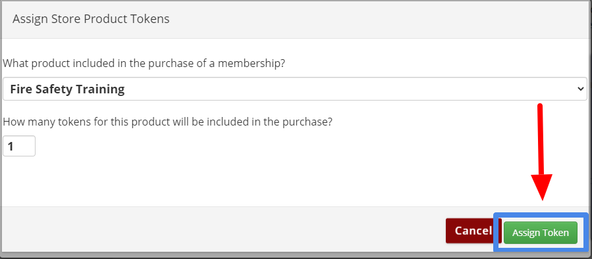Open the Fire Safety Training product dropdown
Image resolution: width=592 pixels, height=259 pixels.
(295, 89)
